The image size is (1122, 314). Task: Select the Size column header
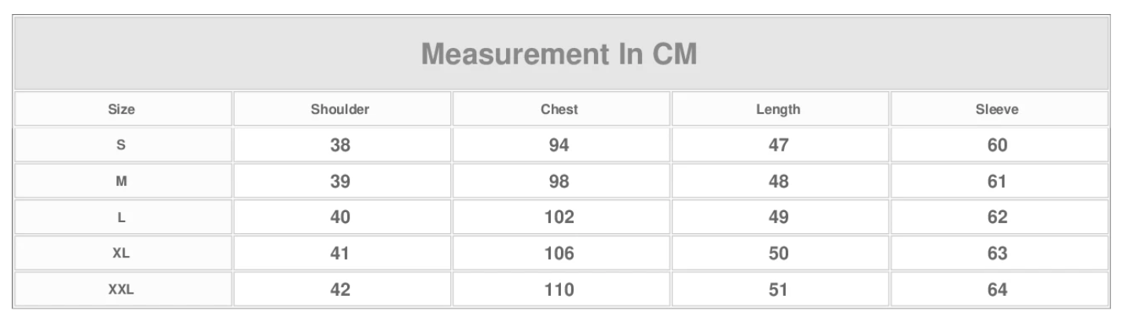tap(121, 110)
